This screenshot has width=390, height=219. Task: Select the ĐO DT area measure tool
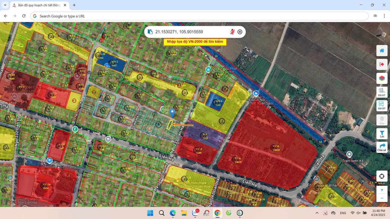coord(382,106)
